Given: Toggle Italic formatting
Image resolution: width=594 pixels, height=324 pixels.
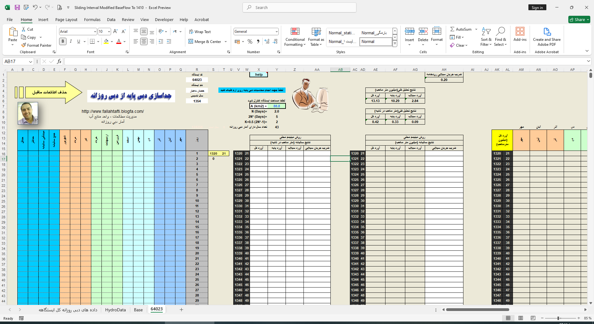Looking at the screenshot, I should (x=71, y=41).
